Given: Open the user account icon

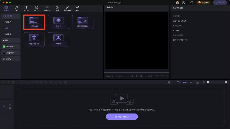Looking at the screenshot, I should click(192, 2).
